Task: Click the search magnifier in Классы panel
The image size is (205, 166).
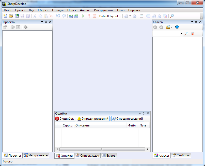Action: click(186, 33)
